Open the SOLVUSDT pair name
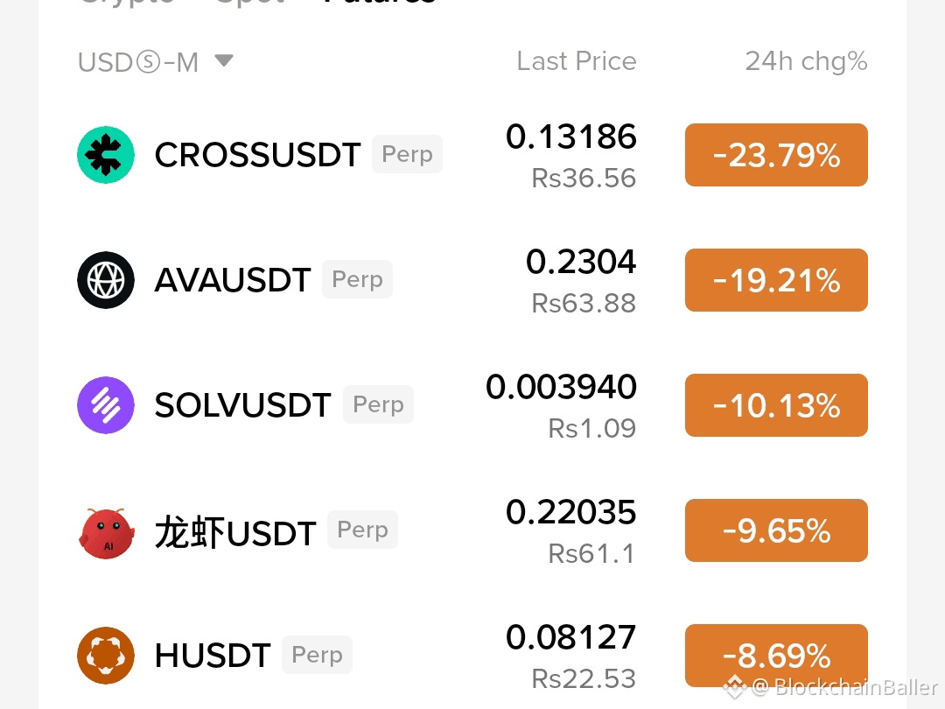This screenshot has width=945, height=709. pos(243,404)
